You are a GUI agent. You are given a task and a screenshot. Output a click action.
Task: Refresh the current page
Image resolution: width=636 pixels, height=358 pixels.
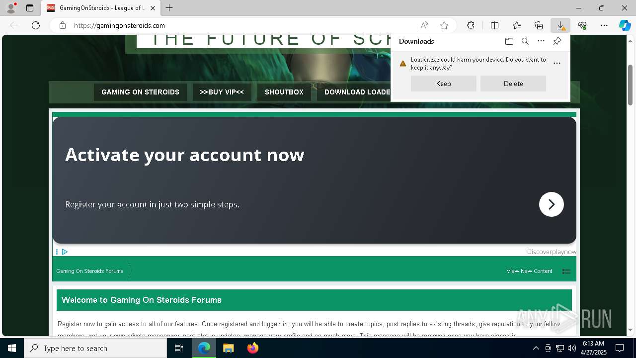point(36,25)
